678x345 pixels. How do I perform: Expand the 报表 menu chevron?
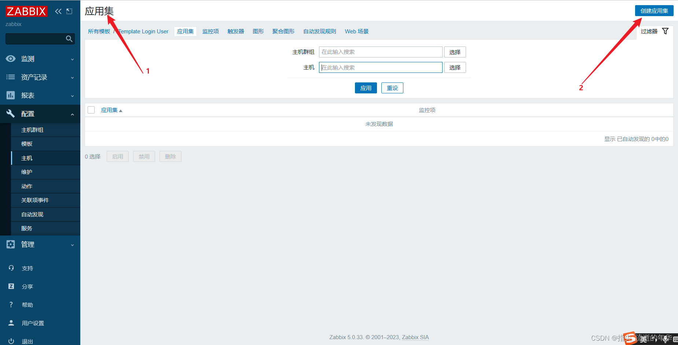[x=72, y=96]
